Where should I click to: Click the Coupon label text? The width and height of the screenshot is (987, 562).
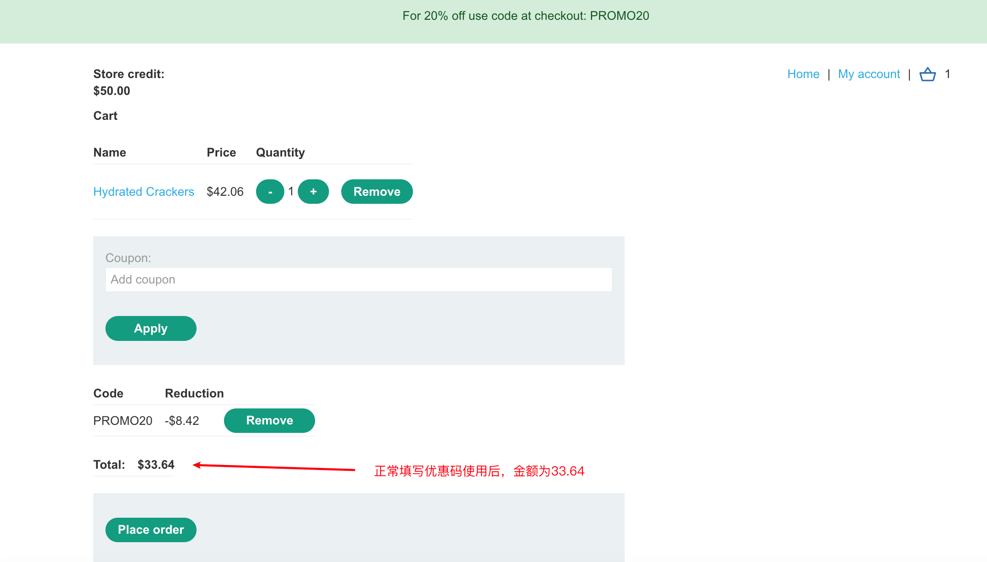tap(128, 258)
